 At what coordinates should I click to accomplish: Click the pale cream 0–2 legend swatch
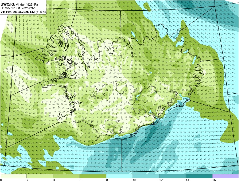click(x=13, y=176)
